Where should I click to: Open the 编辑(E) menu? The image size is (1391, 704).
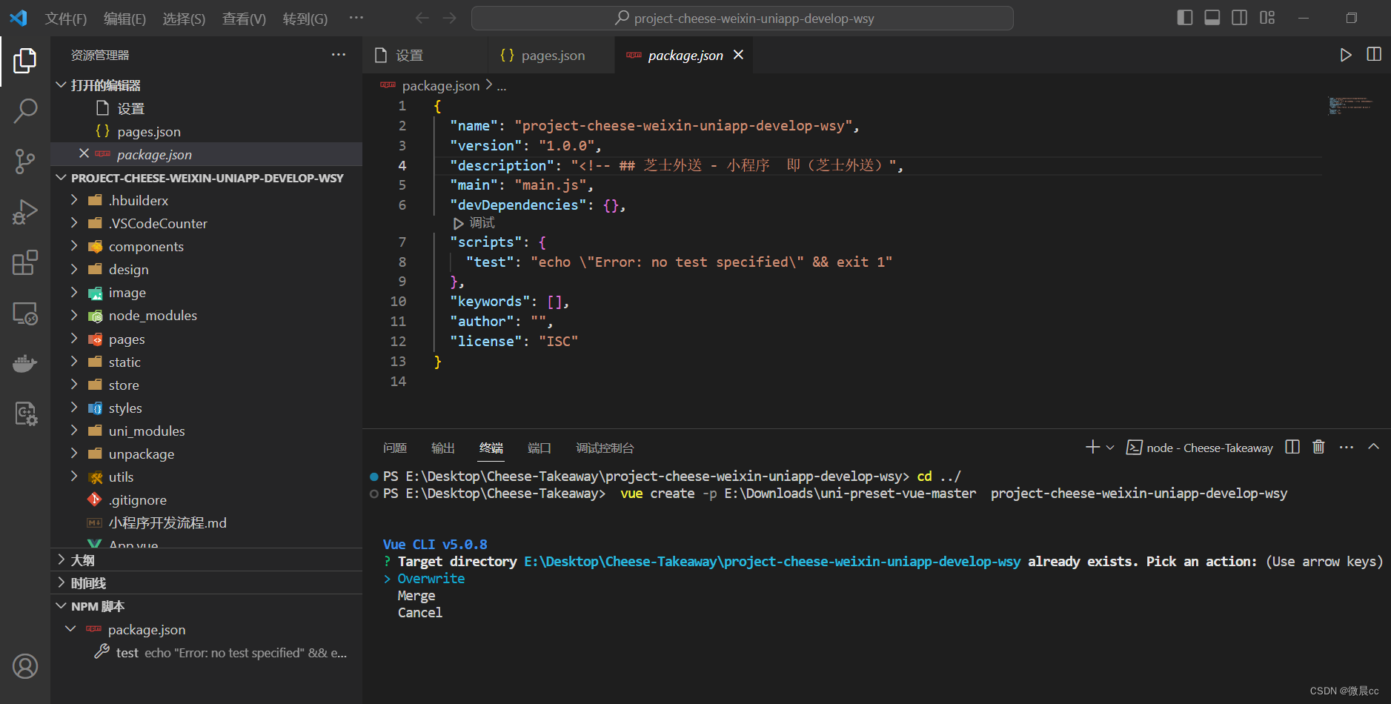[125, 19]
